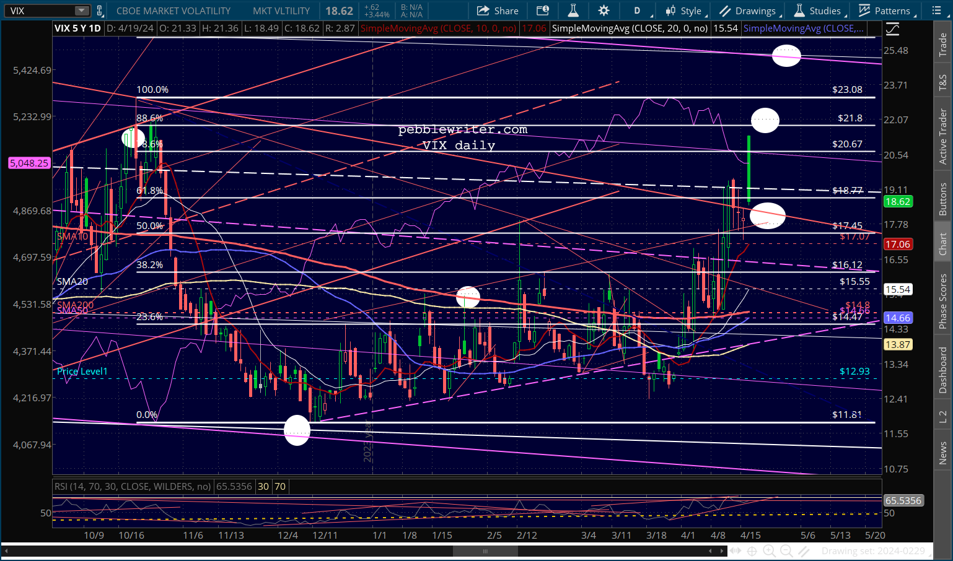Screen dimensions: 953x561
Task: Click the zoom in magnifier icon
Action: tap(769, 550)
